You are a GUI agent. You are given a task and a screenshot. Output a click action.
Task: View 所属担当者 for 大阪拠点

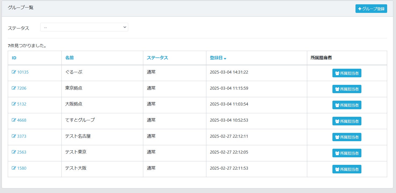(347, 105)
